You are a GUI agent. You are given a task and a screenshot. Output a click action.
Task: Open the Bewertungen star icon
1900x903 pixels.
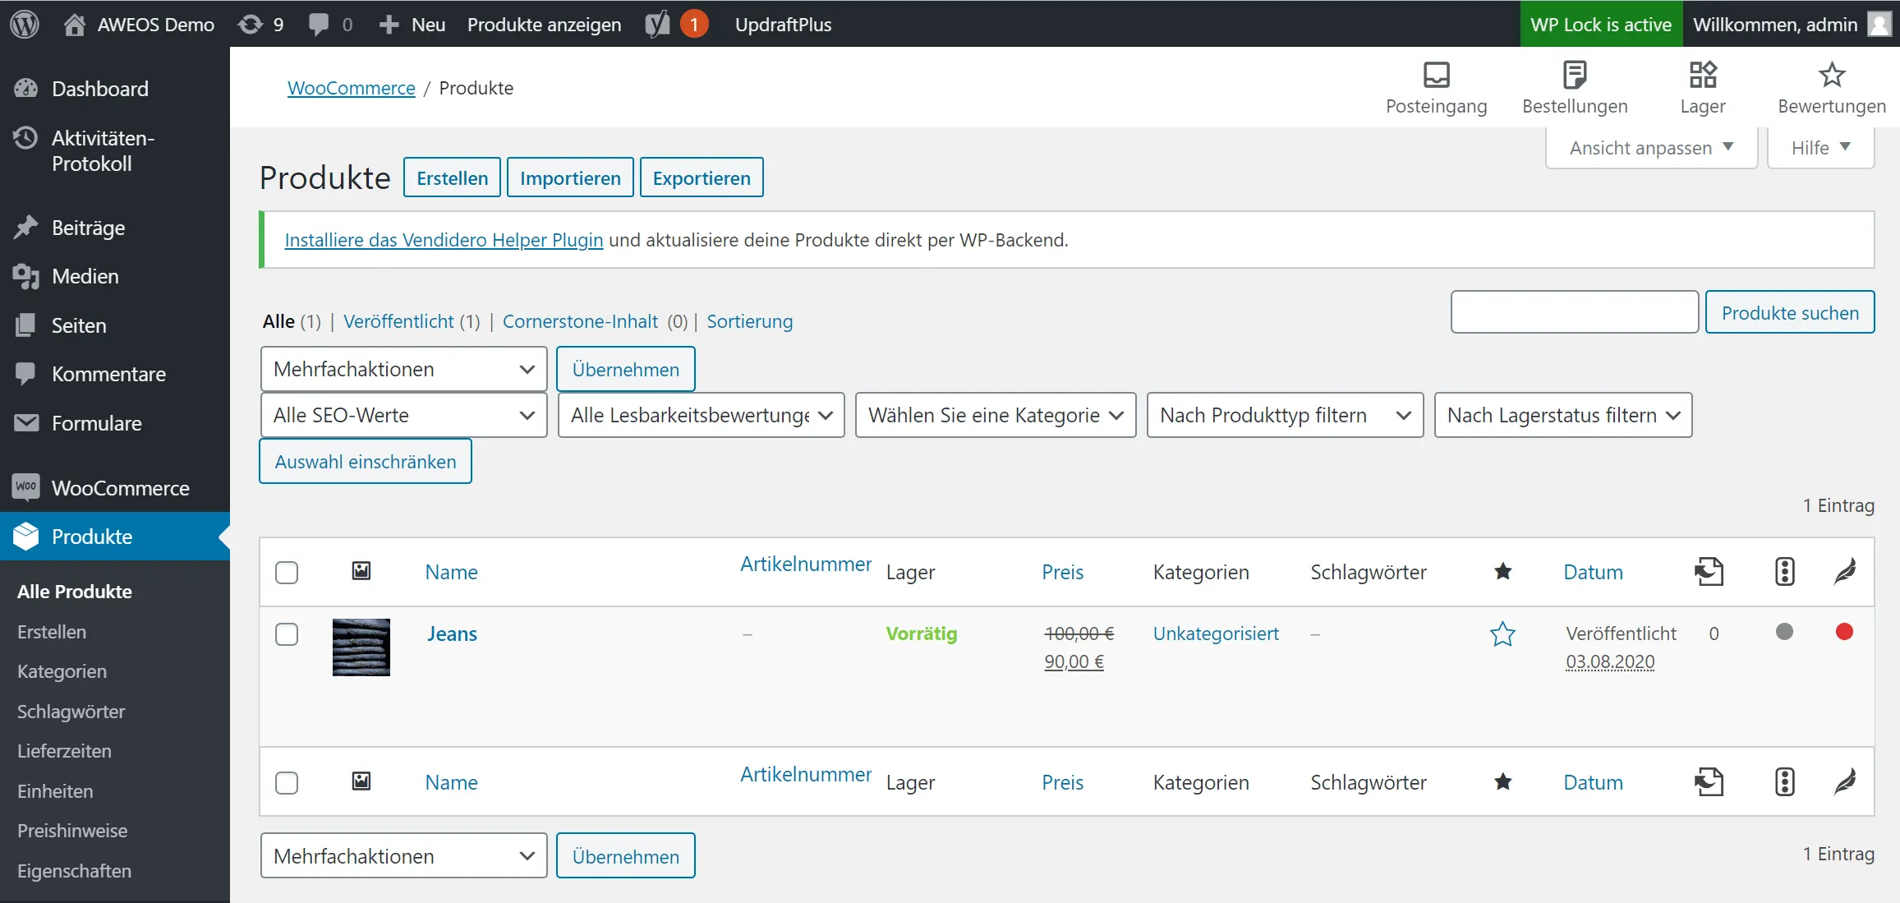(1832, 87)
